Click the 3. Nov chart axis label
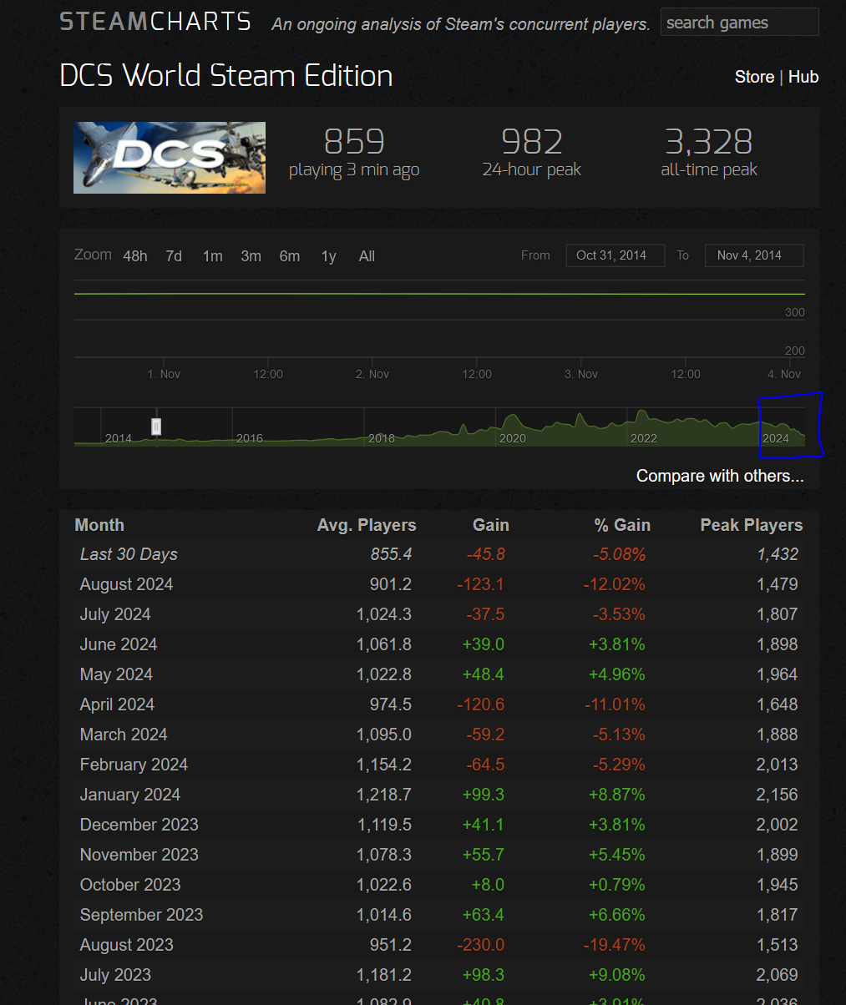846x1005 pixels. point(581,374)
